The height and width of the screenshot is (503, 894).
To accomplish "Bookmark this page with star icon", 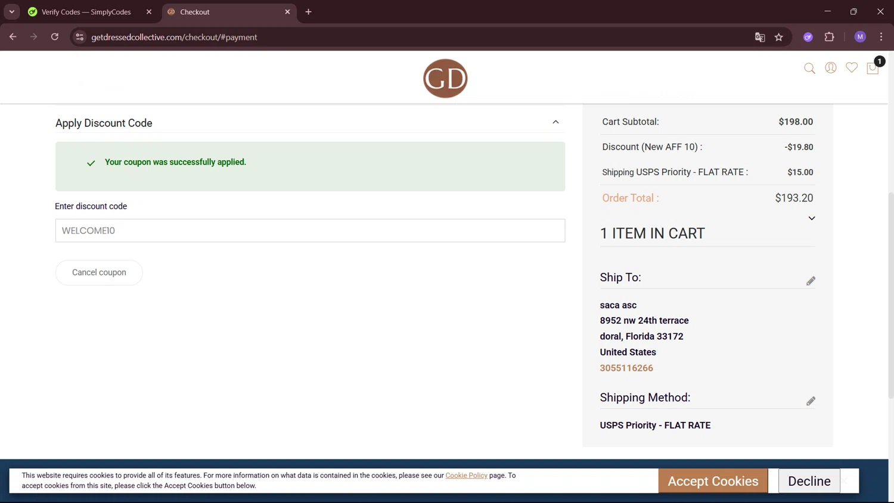I will [x=779, y=37].
